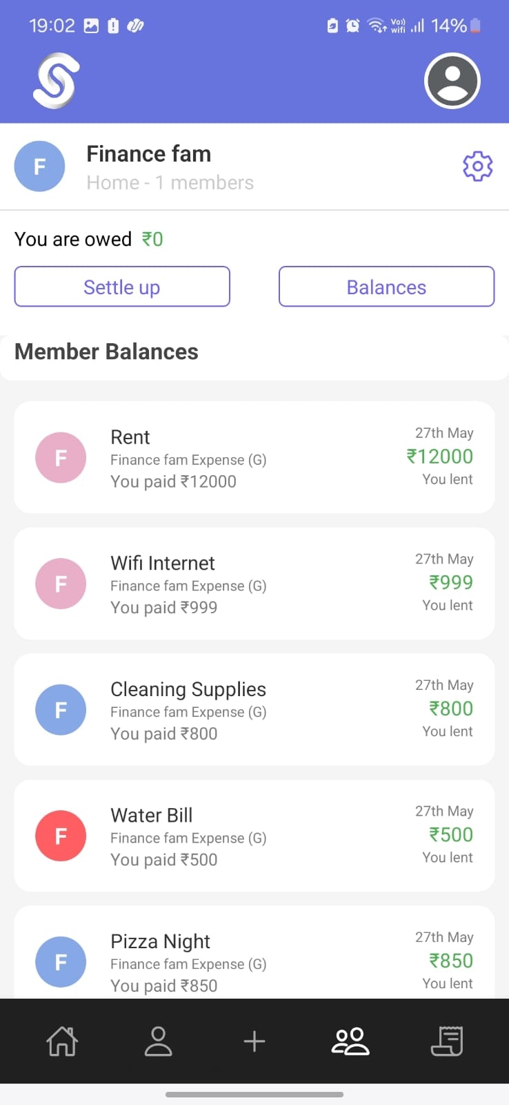
Task: Open the Water Bill expense
Action: pos(254,836)
